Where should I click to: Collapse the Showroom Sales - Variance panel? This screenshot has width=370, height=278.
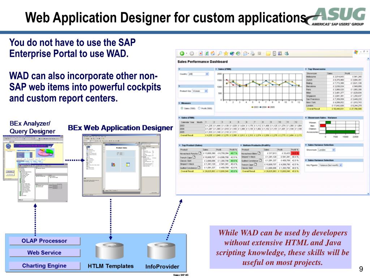point(306,118)
